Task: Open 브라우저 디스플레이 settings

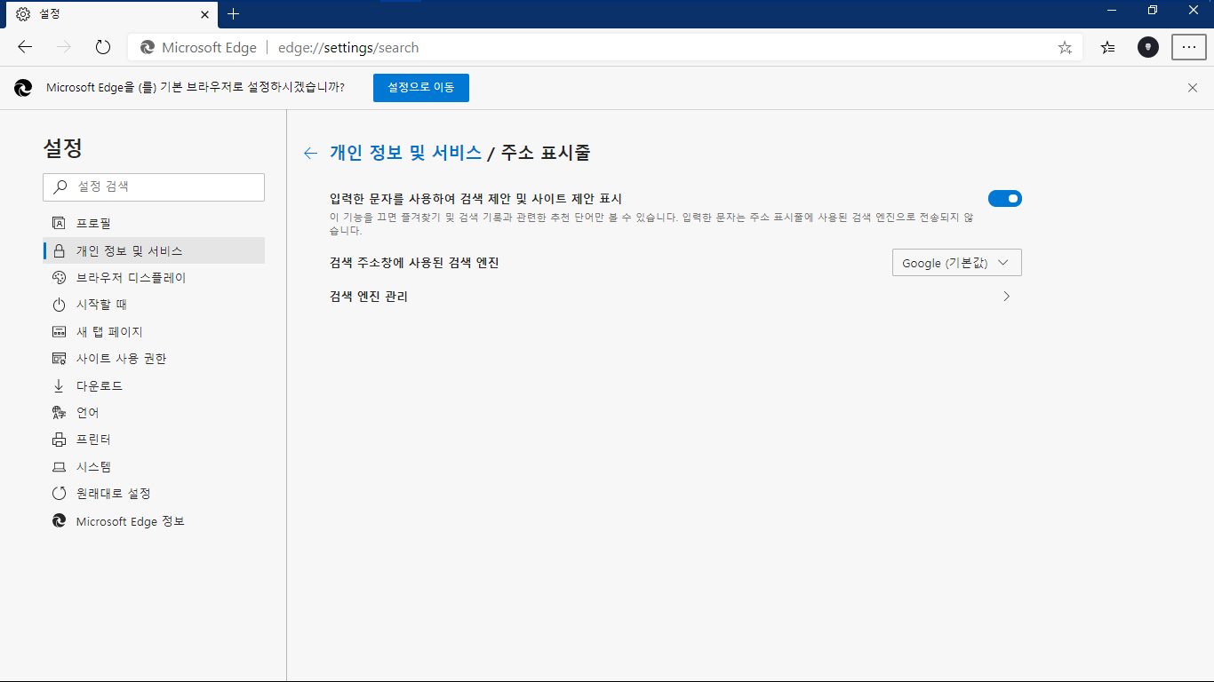Action: click(154, 277)
